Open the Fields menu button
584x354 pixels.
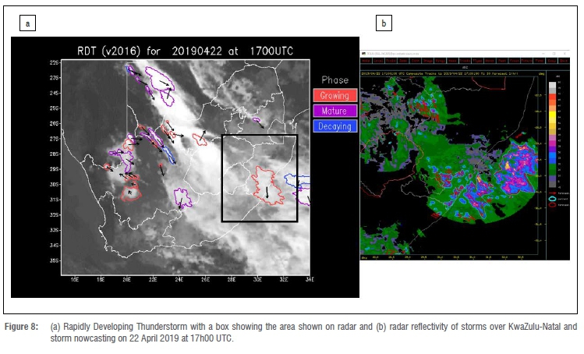coord(391,60)
